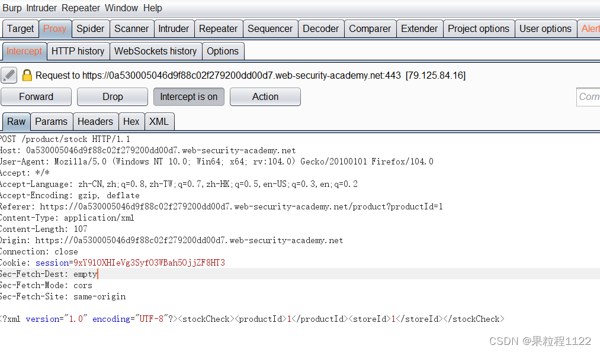
Task: Open the Sequencer tab
Action: (270, 28)
